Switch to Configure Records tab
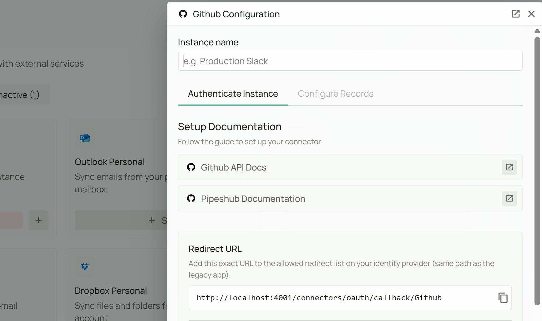The height and width of the screenshot is (321, 542). 335,94
